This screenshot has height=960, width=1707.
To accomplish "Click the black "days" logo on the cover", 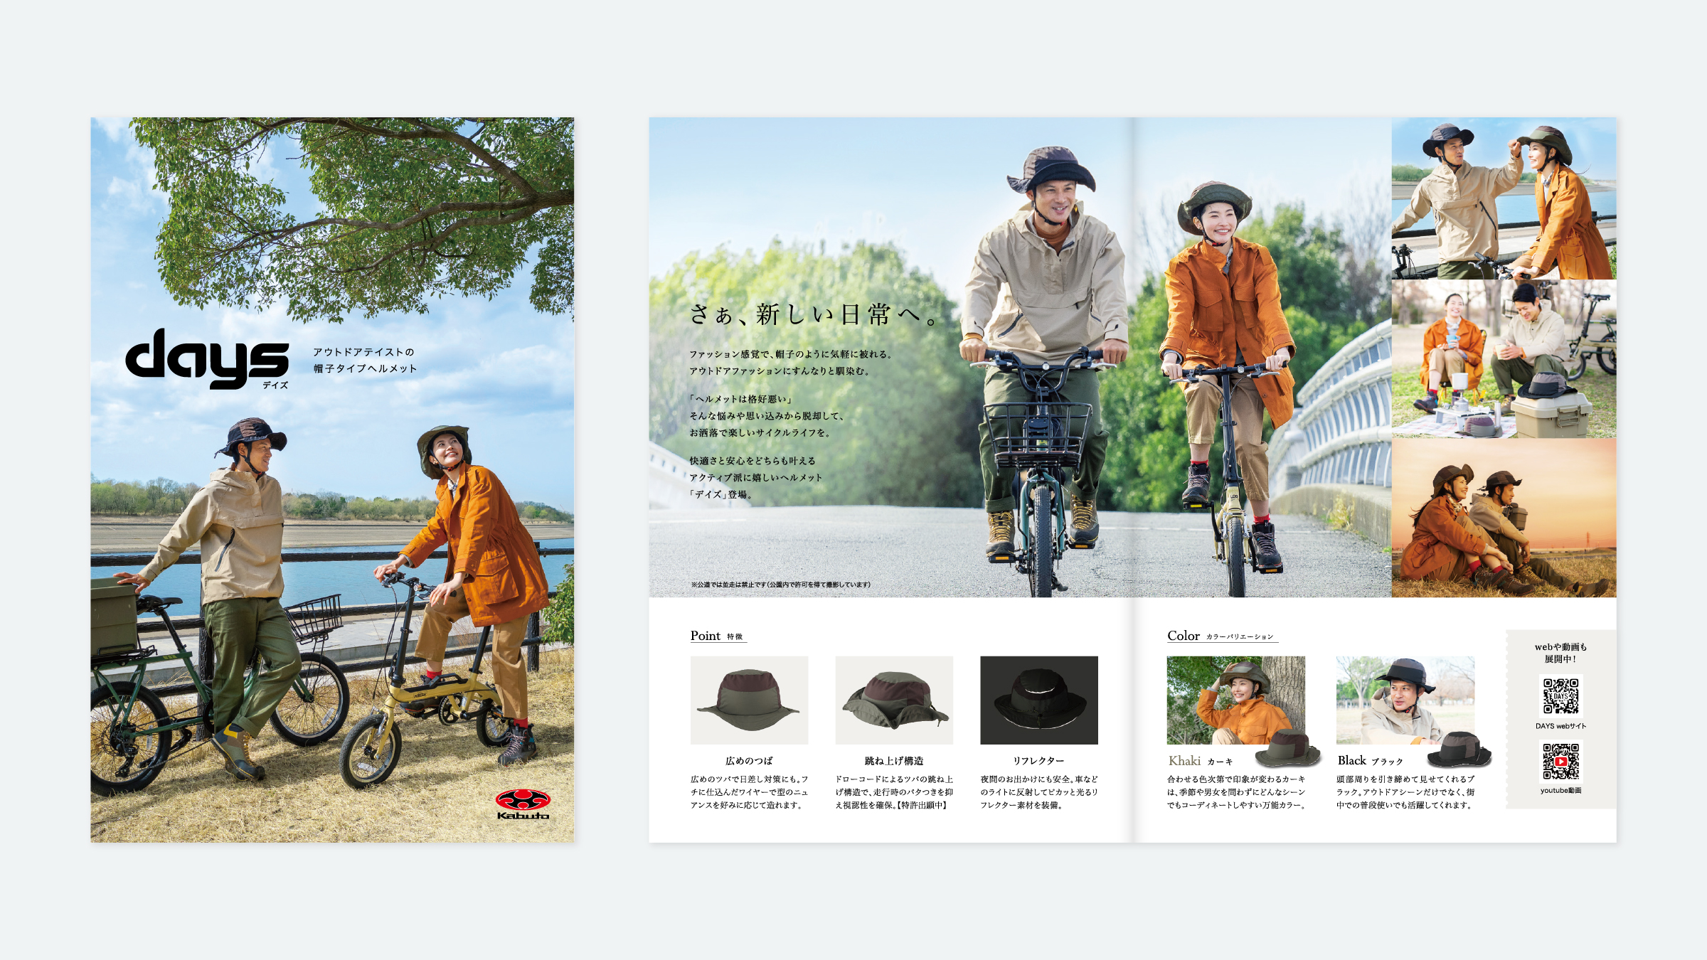I will click(x=207, y=358).
